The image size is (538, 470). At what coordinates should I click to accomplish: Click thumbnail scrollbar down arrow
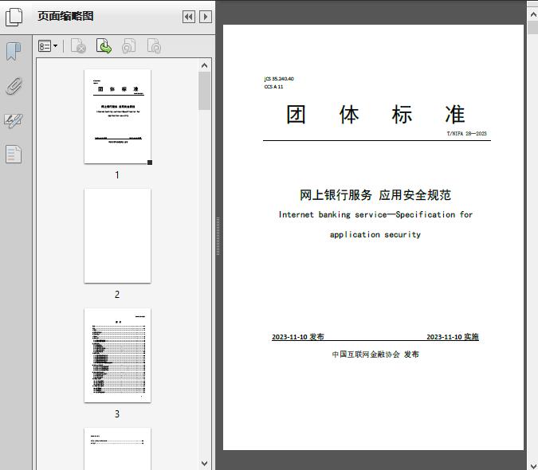click(205, 464)
